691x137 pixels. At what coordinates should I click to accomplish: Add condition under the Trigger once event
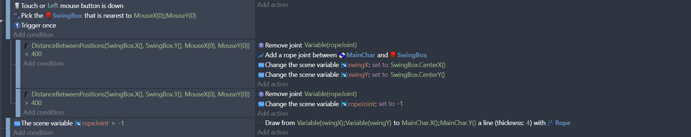tap(33, 35)
